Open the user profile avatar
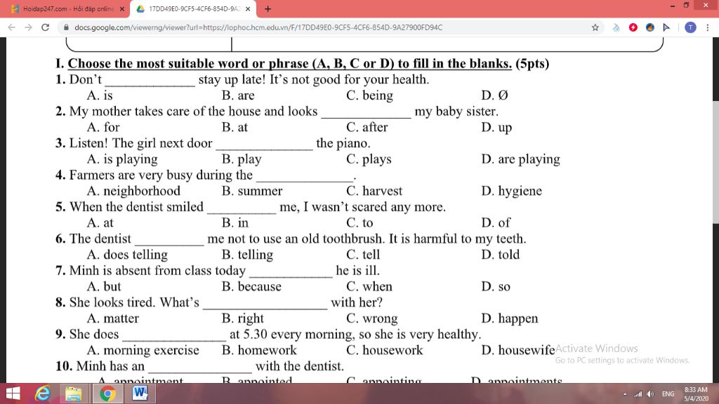The image size is (719, 404). pos(690,27)
